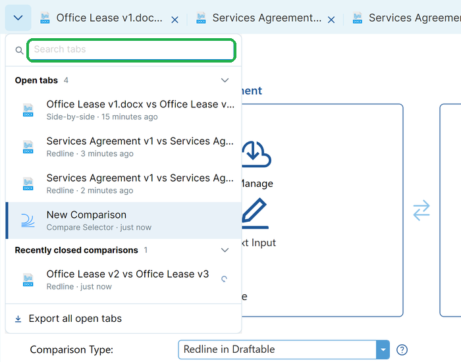The width and height of the screenshot is (461, 362).
Task: Click the pencil Text Input icon
Action: point(255,213)
